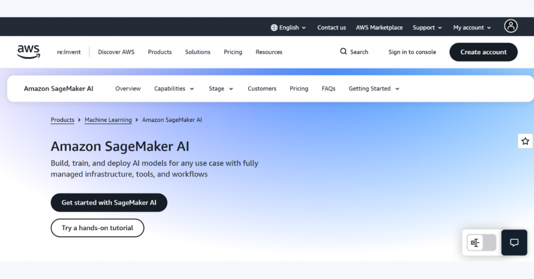This screenshot has height=279, width=534.
Task: Click the Products breadcrumb link
Action: tap(63, 120)
